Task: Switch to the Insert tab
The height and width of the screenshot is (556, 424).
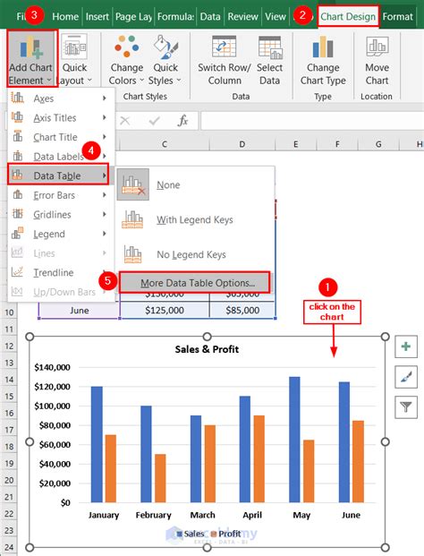Action: [x=98, y=16]
